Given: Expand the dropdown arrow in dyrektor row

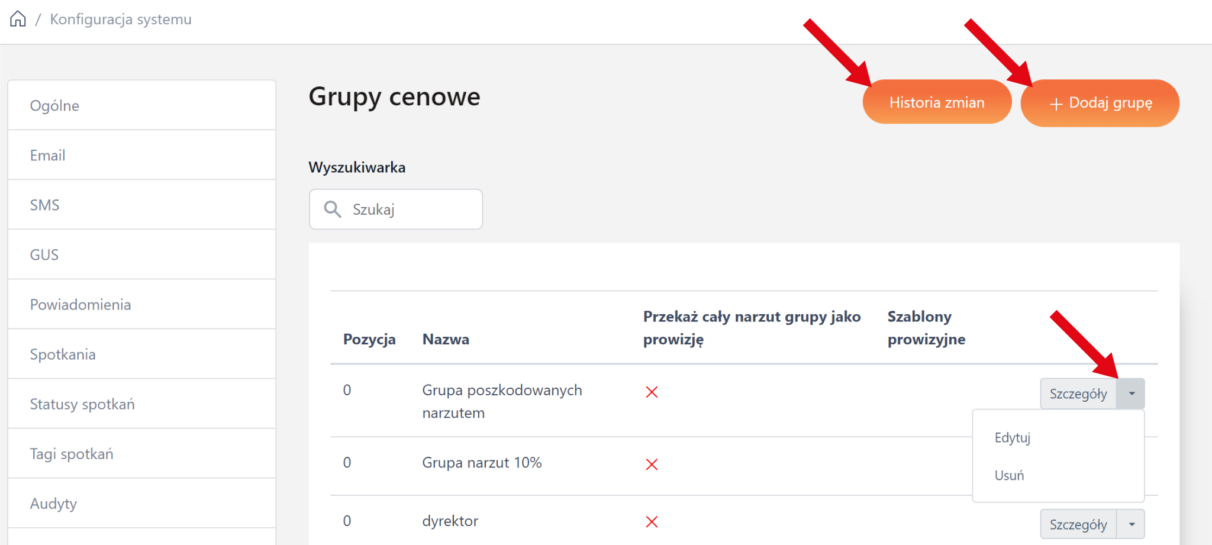Looking at the screenshot, I should coord(1131,524).
